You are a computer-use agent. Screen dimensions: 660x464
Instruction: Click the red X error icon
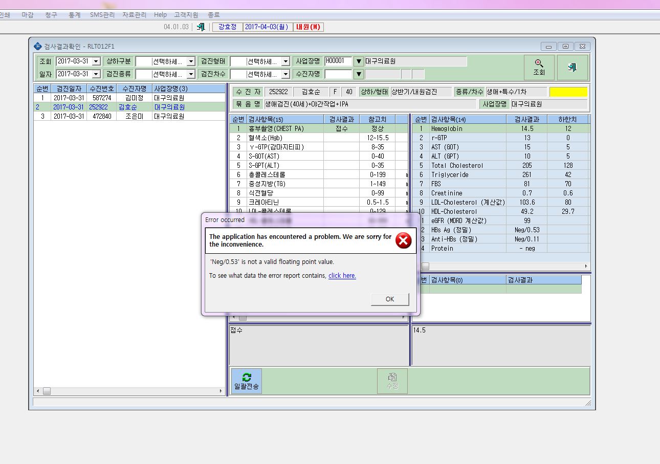click(x=403, y=240)
